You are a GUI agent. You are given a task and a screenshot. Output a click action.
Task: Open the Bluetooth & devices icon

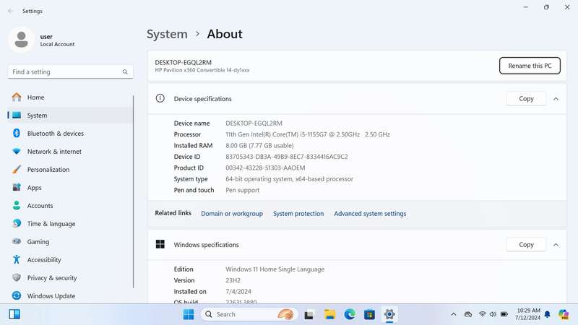(17, 134)
